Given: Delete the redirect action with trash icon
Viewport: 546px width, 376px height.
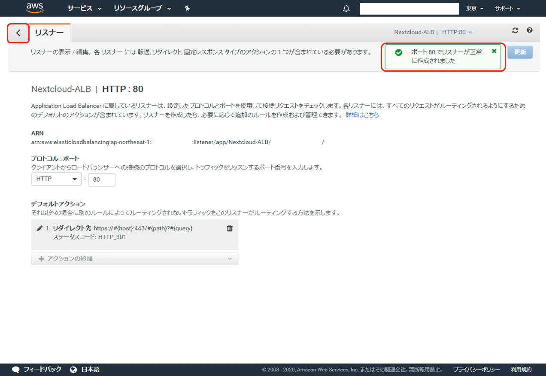Looking at the screenshot, I should (x=230, y=228).
